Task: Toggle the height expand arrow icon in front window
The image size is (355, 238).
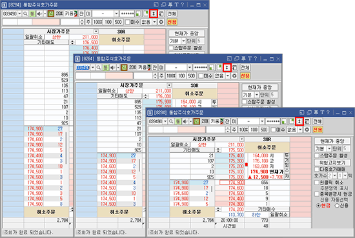Action: point(299,121)
